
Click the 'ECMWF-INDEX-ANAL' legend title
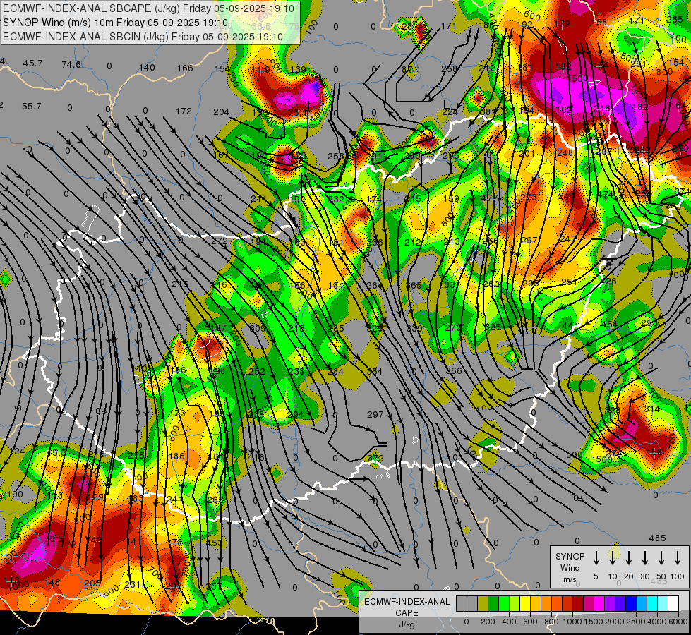407,602
